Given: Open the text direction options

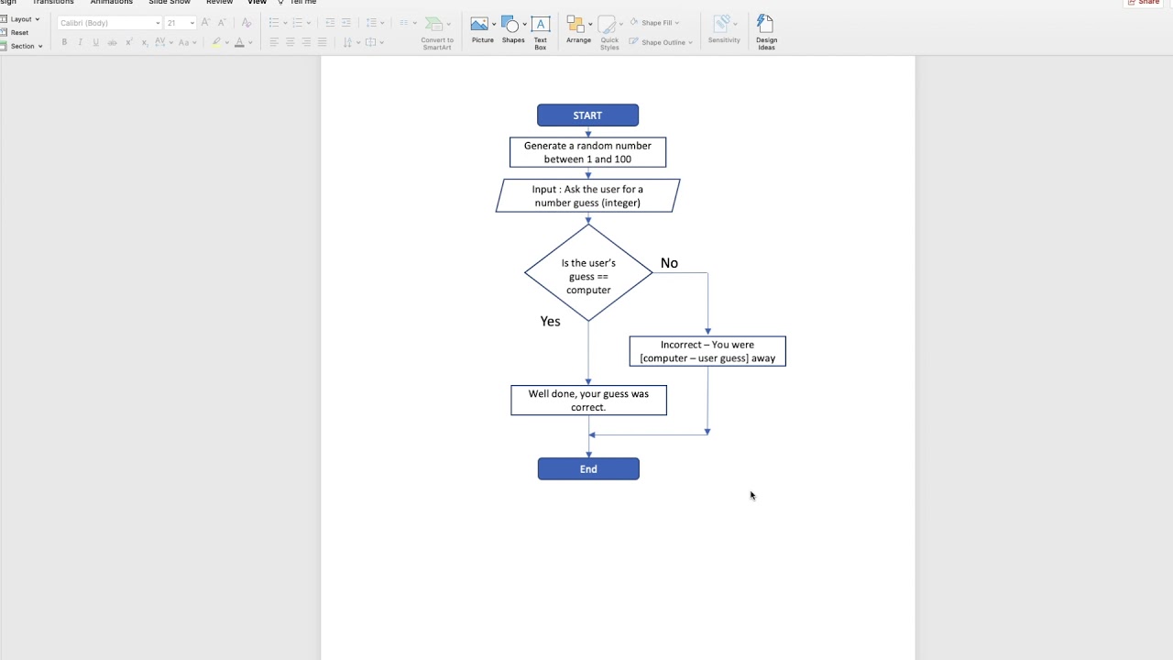Looking at the screenshot, I should point(351,42).
